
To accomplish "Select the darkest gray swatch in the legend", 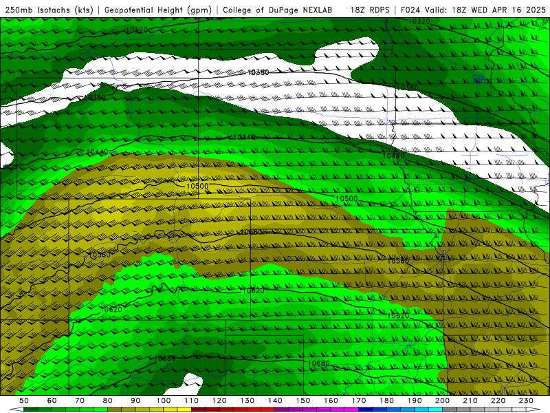I will [x=449, y=409].
